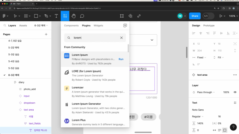Viewport: 239px width, 134px height.
Task: Click the #미용 tag on canvas
Action: pos(149,117)
